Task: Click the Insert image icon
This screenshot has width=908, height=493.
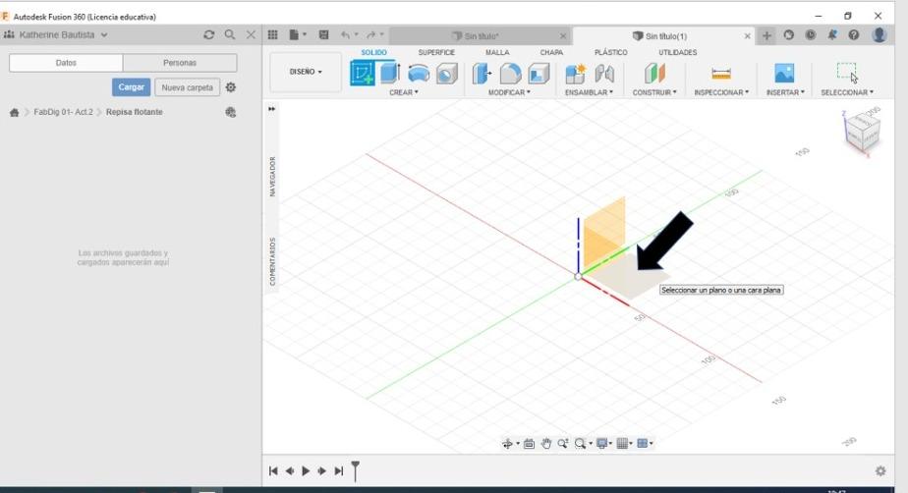Action: pos(784,74)
